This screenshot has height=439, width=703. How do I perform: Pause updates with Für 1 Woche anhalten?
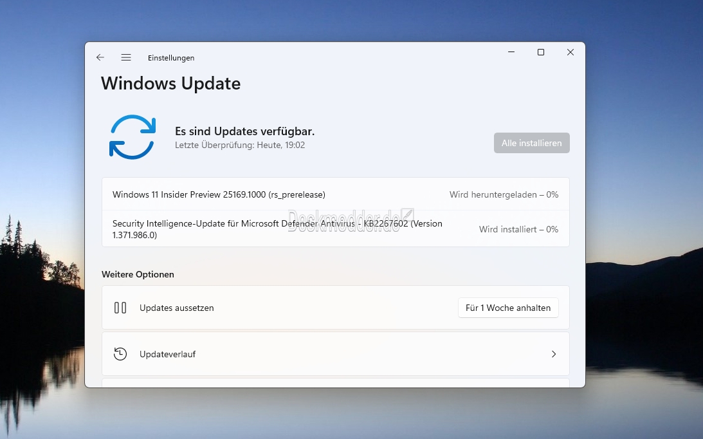coord(508,308)
